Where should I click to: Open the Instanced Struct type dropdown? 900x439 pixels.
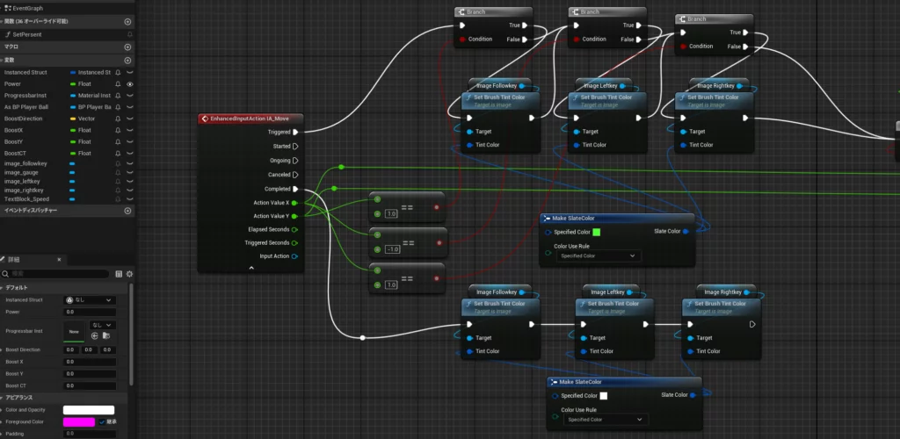(x=91, y=299)
